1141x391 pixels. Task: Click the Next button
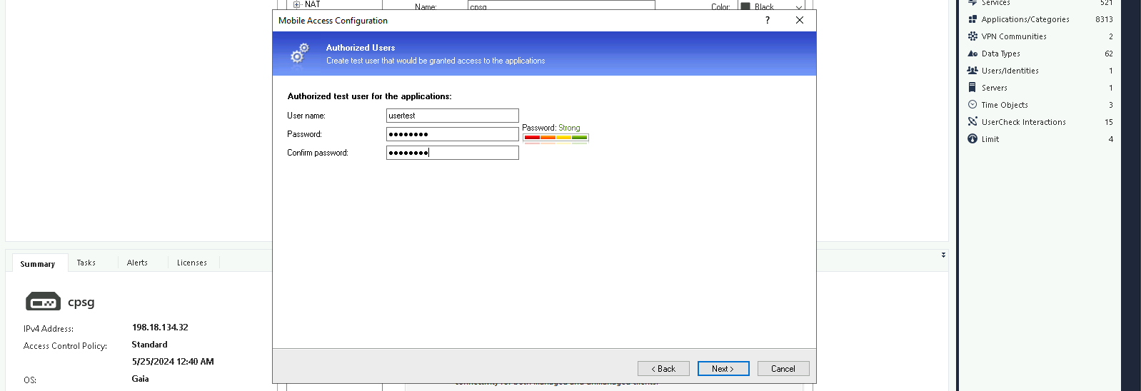(723, 369)
